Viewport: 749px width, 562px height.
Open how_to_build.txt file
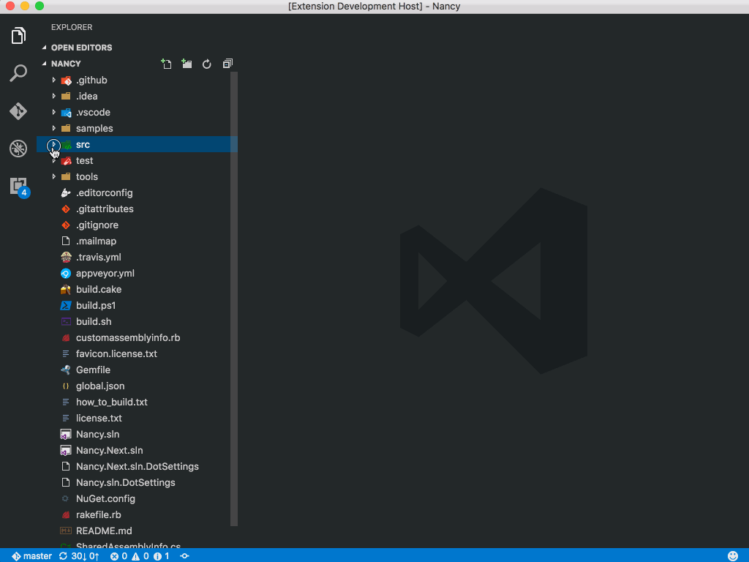pyautogui.click(x=137, y=402)
